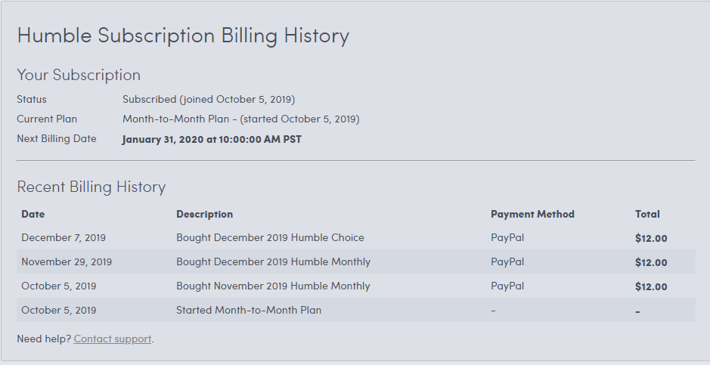Click the Recent Billing History heading
This screenshot has height=365, width=710.
coord(91,187)
